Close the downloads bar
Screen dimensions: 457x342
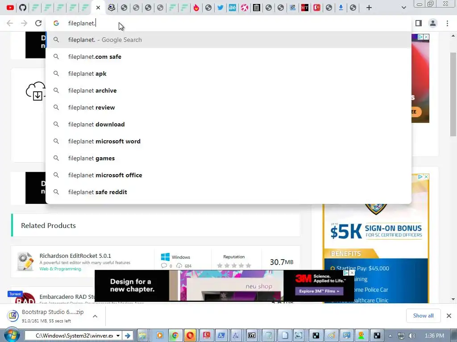[449, 316]
